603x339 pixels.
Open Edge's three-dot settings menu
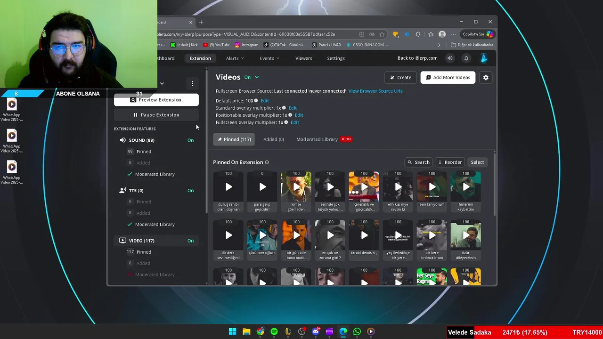453,34
